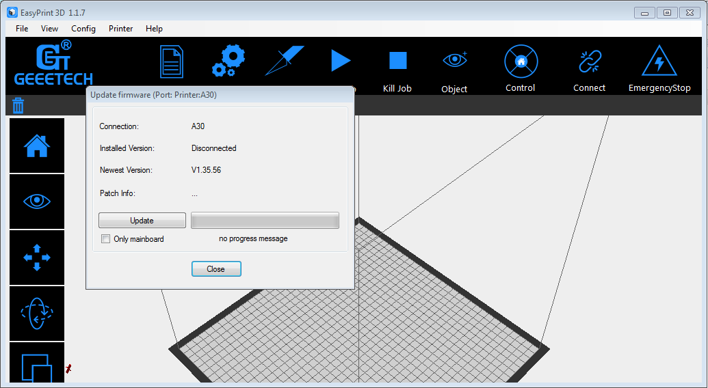
Task: Enable the Only mainboard checkbox
Action: pyautogui.click(x=105, y=239)
